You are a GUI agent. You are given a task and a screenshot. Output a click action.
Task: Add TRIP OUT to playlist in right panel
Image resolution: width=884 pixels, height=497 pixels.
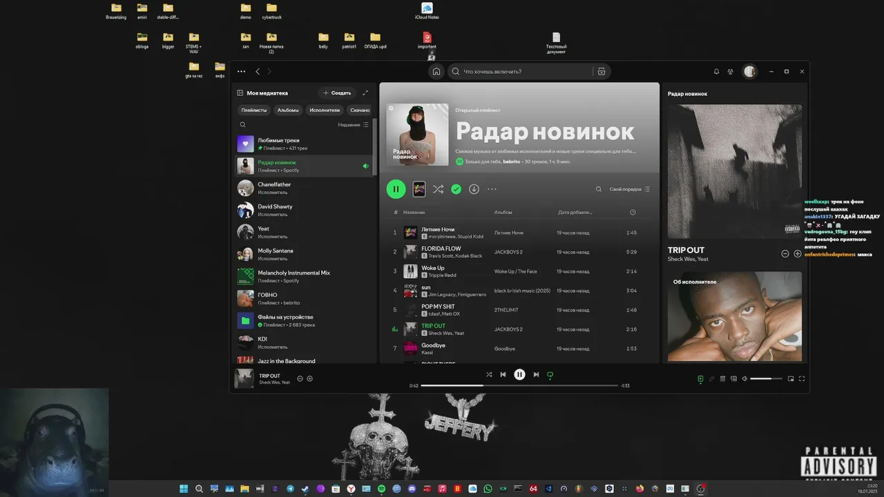(x=798, y=253)
